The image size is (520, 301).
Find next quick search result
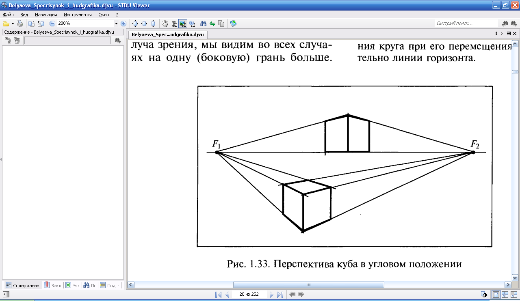515,24
